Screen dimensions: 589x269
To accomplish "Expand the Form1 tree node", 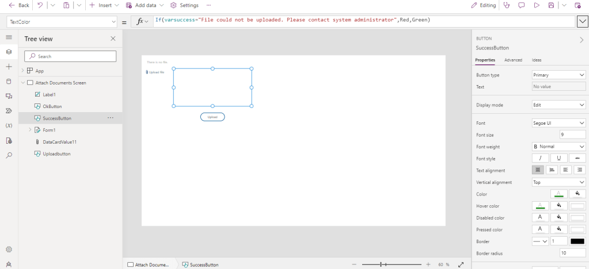I will point(30,130).
